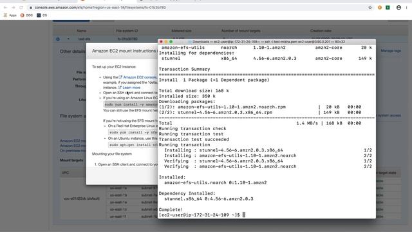The height and width of the screenshot is (232, 412).
Task: Click amazon-efs-utils.noarch 0:1.10-1.amzn2 in terminal
Action: point(216,182)
